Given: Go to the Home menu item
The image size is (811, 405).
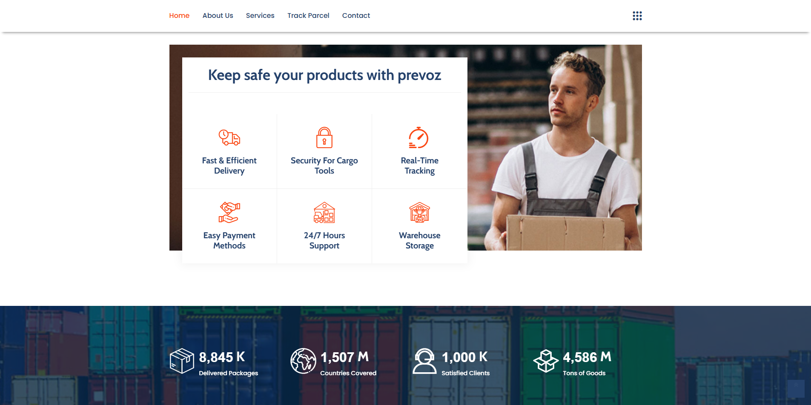Looking at the screenshot, I should tap(179, 16).
